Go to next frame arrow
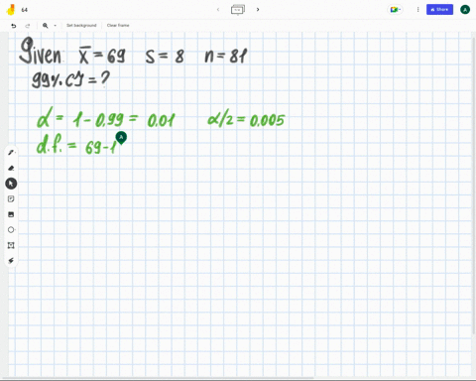 click(x=258, y=9)
